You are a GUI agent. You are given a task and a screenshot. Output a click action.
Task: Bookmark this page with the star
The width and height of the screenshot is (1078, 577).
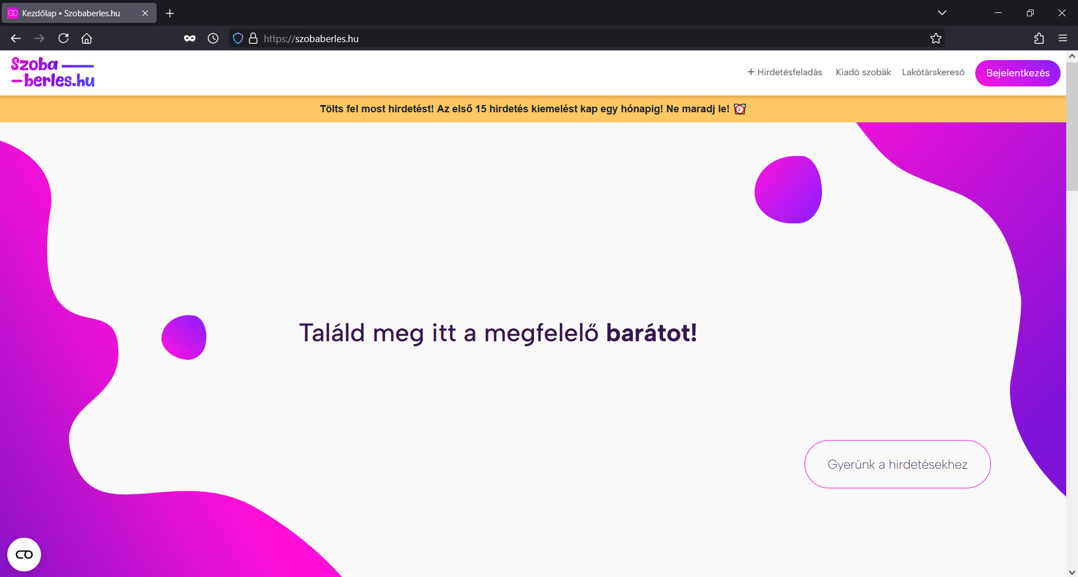(x=935, y=38)
